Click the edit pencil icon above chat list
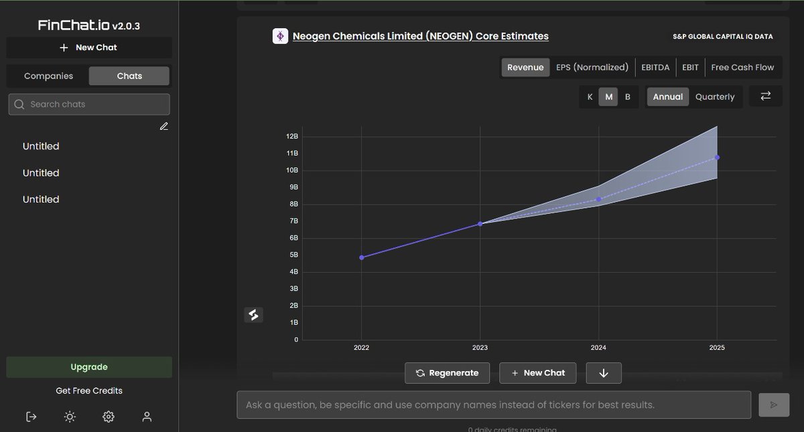The image size is (804, 432). pos(164,126)
